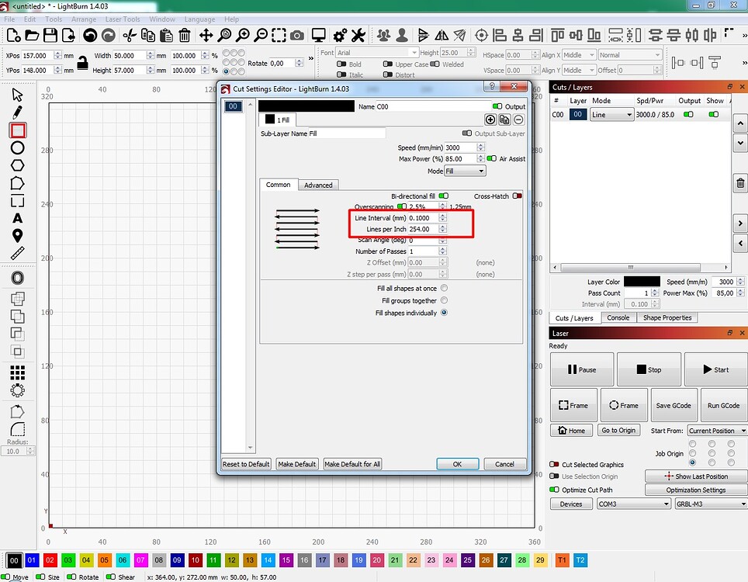
Task: Open the Start From Current Position dropdown
Action: pos(718,431)
